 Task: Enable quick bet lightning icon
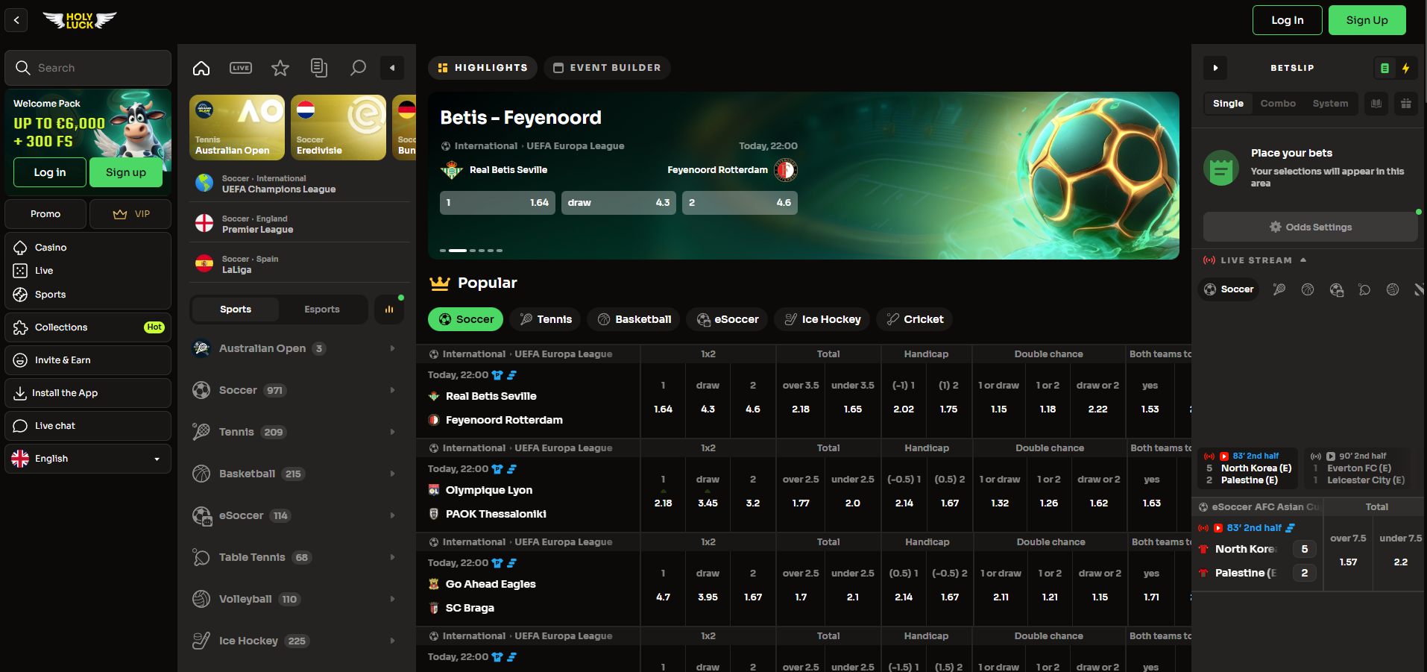point(1406,68)
